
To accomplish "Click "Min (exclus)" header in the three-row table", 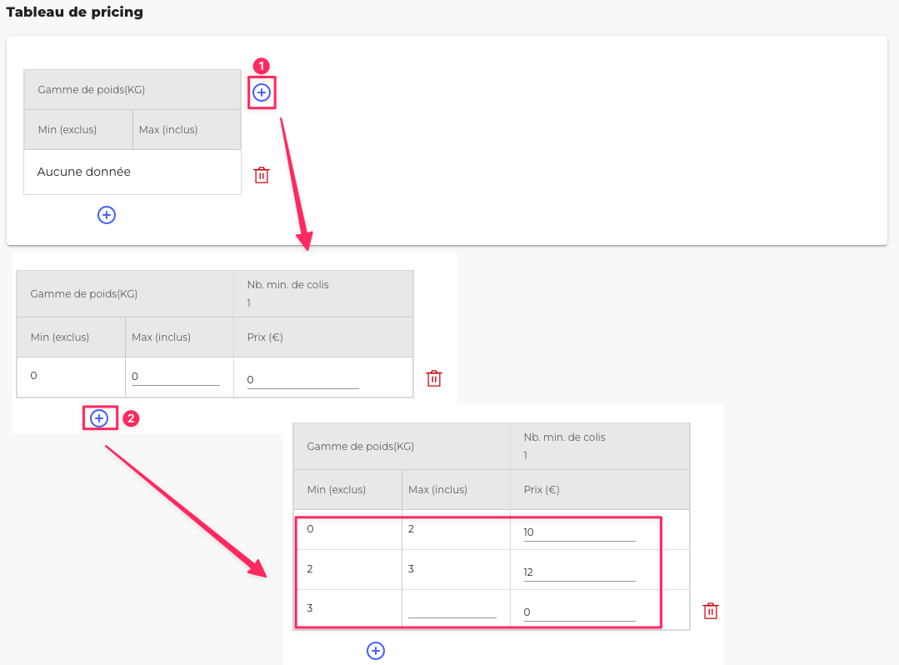I will pyautogui.click(x=337, y=489).
